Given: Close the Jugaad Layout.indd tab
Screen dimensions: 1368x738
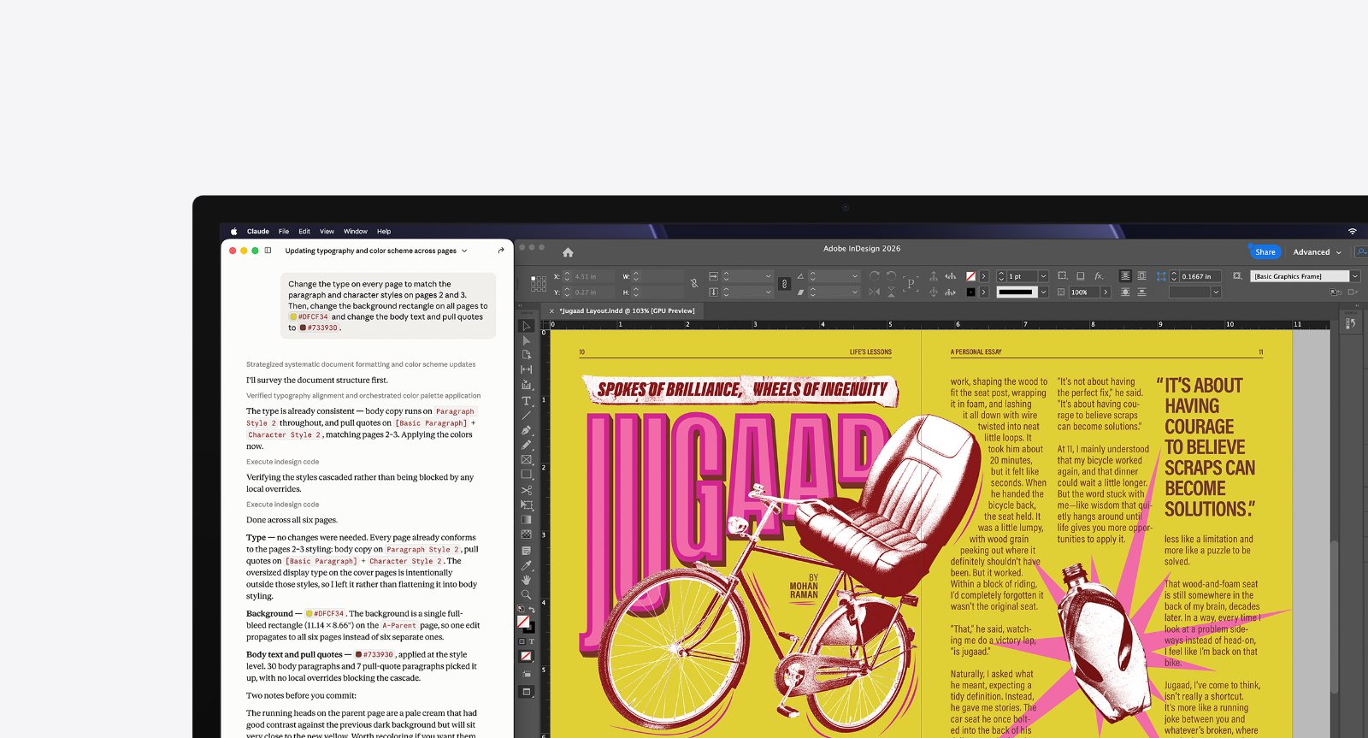Looking at the screenshot, I should (x=551, y=310).
